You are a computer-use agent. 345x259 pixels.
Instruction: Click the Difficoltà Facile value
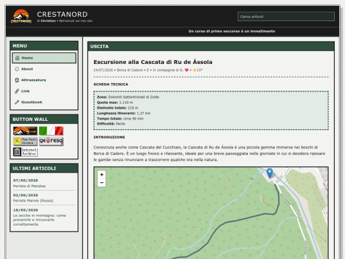pos(120,124)
